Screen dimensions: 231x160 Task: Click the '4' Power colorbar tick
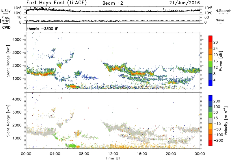pos(214,80)
